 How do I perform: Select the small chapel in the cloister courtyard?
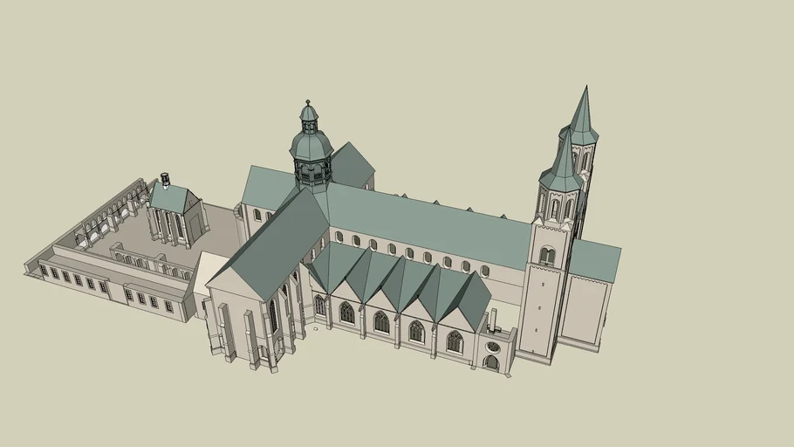click(x=176, y=214)
